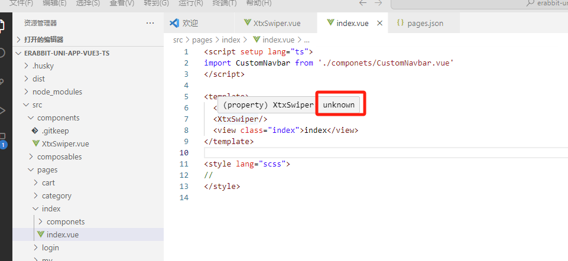
Task: Open the 查看(V) menu
Action: click(x=121, y=3)
